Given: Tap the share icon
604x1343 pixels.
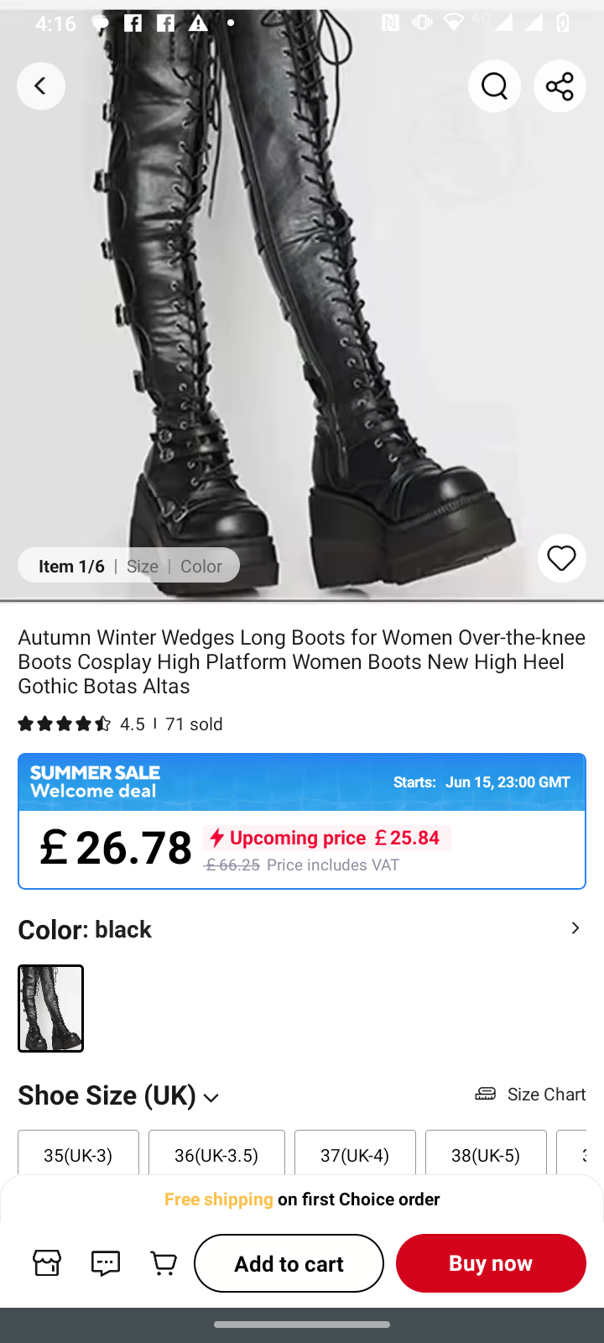Looking at the screenshot, I should coord(560,86).
